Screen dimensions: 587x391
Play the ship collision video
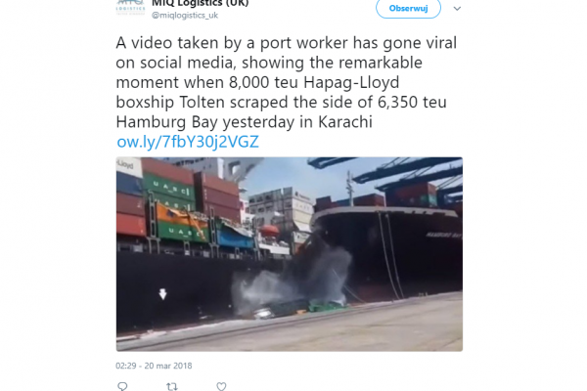(289, 254)
